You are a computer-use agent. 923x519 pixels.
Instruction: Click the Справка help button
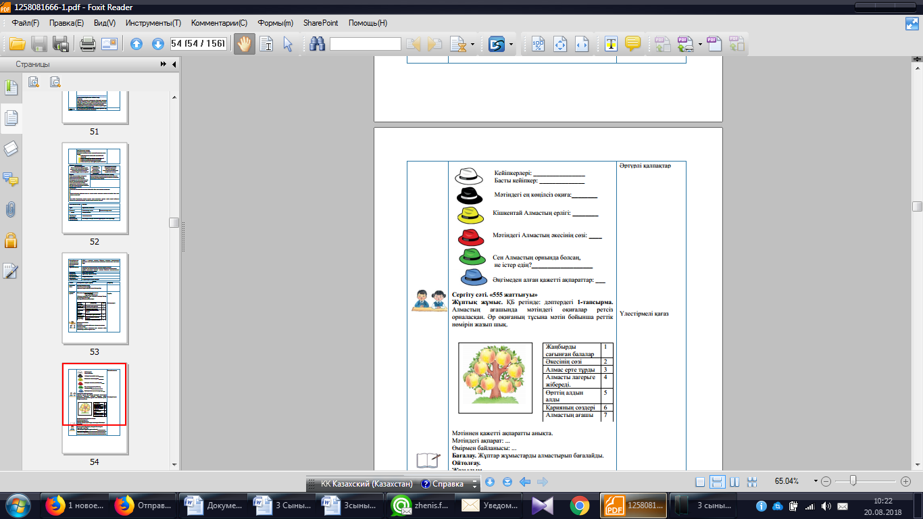click(442, 484)
